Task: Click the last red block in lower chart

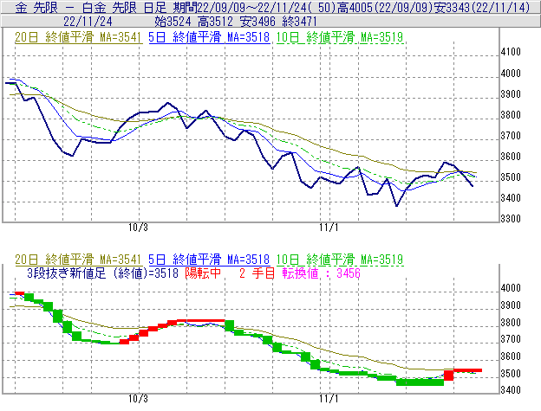Action: pyautogui.click(x=467, y=370)
